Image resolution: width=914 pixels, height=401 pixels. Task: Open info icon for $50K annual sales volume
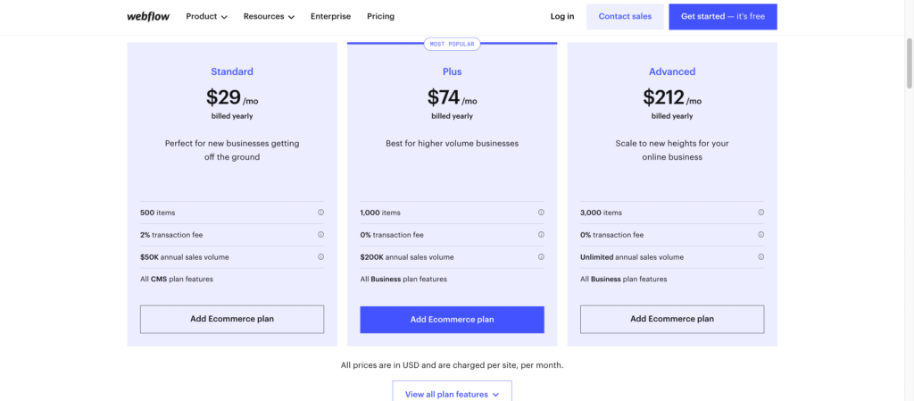[320, 257]
